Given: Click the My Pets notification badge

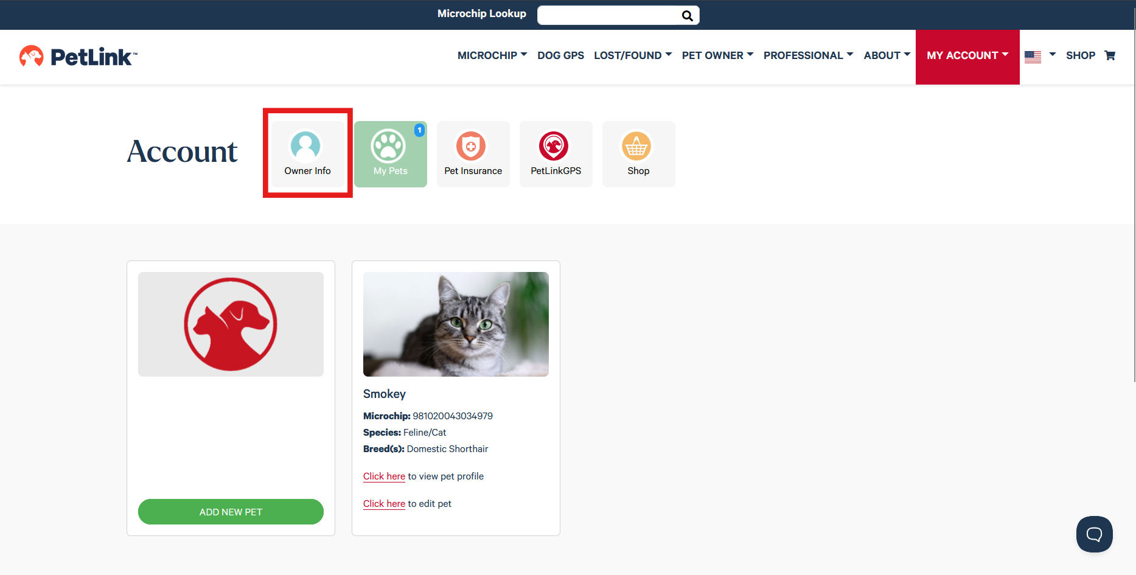Looking at the screenshot, I should [x=419, y=130].
